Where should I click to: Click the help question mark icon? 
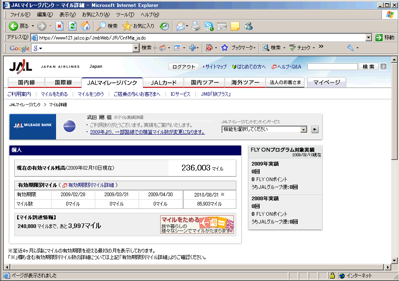(383, 66)
